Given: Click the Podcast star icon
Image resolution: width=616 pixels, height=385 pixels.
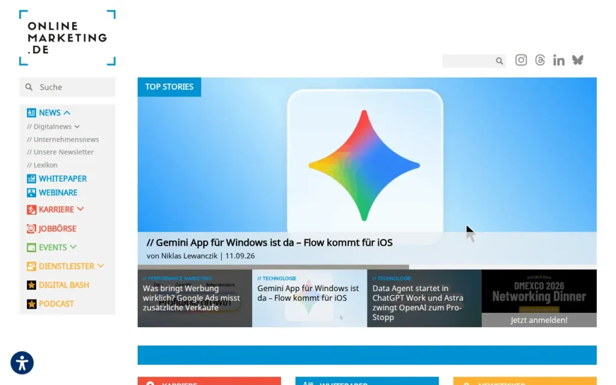Looking at the screenshot, I should (31, 304).
